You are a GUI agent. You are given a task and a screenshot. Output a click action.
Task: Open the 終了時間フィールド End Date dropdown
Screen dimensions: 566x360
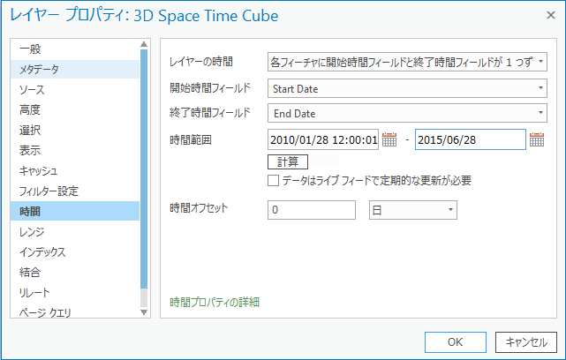540,113
